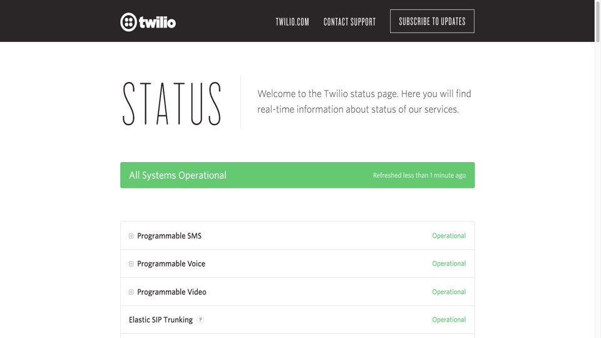Expand the Programmable SMS component group

click(x=131, y=236)
